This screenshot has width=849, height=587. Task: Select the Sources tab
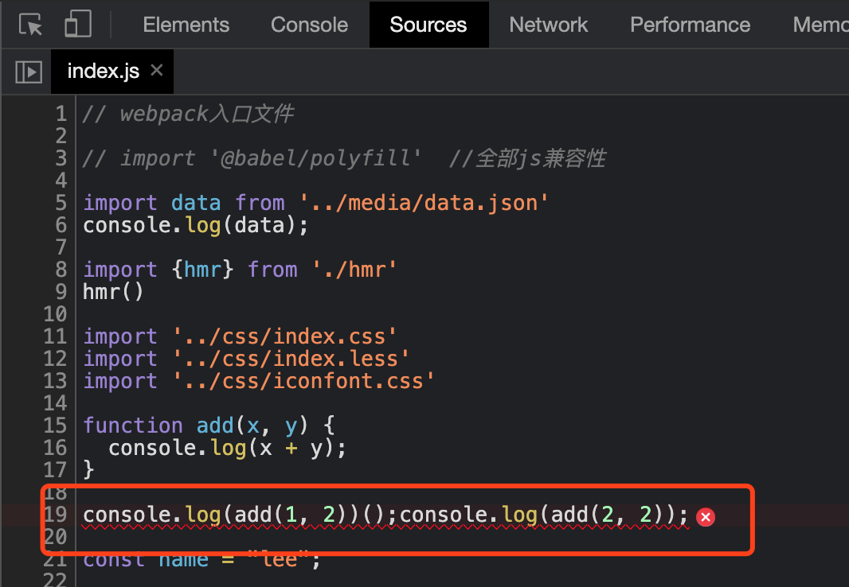click(x=428, y=25)
